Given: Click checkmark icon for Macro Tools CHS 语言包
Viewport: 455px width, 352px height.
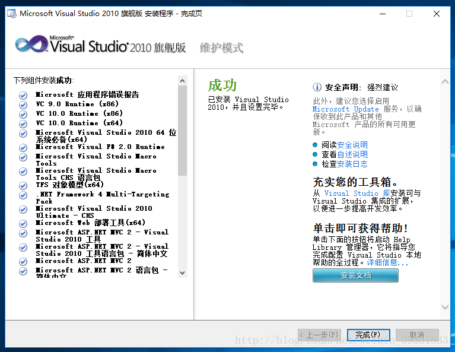Looking at the screenshot, I should [23, 172].
